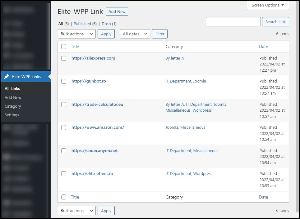300x219 pixels.
Task: Focus the link search input field
Action: click(233, 22)
